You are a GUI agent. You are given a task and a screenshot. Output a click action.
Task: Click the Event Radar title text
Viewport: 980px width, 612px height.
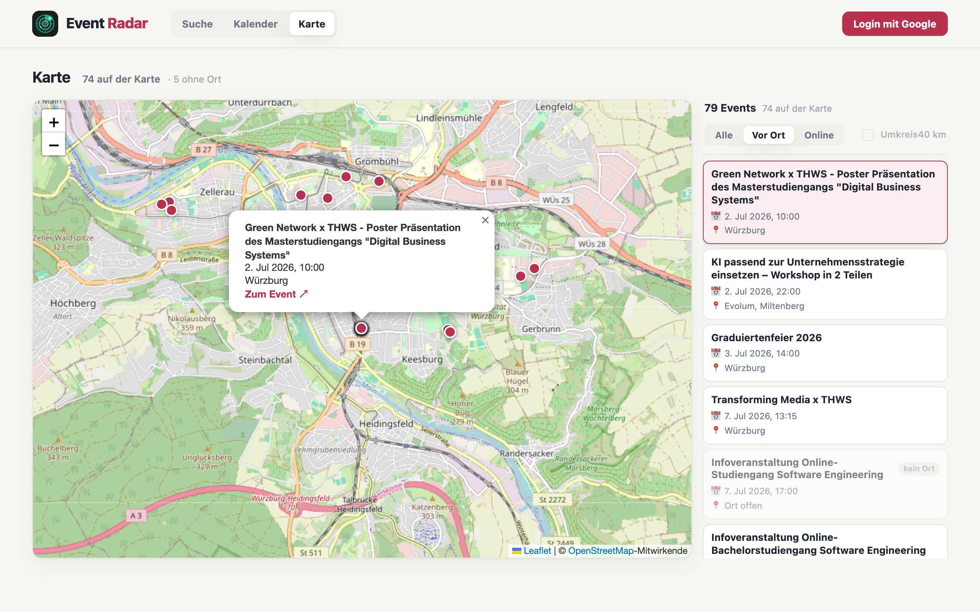[x=107, y=23]
